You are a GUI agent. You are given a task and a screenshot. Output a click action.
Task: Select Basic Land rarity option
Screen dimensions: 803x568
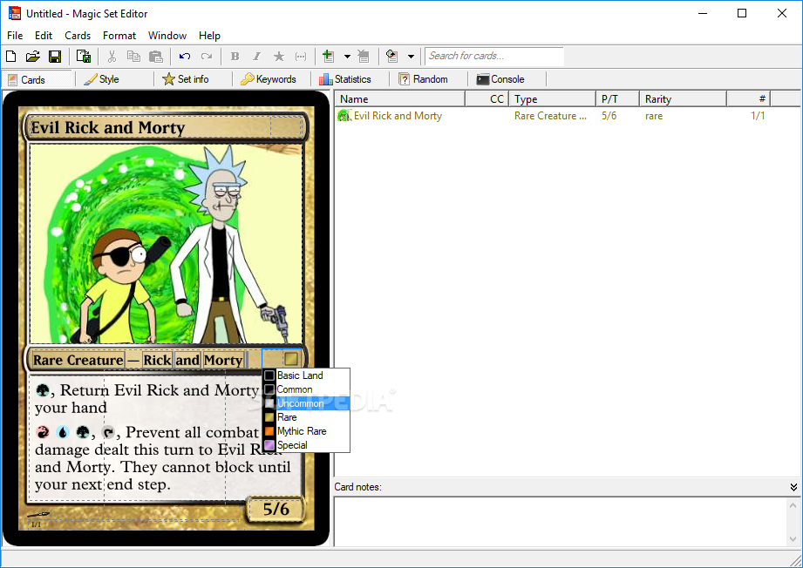point(306,375)
